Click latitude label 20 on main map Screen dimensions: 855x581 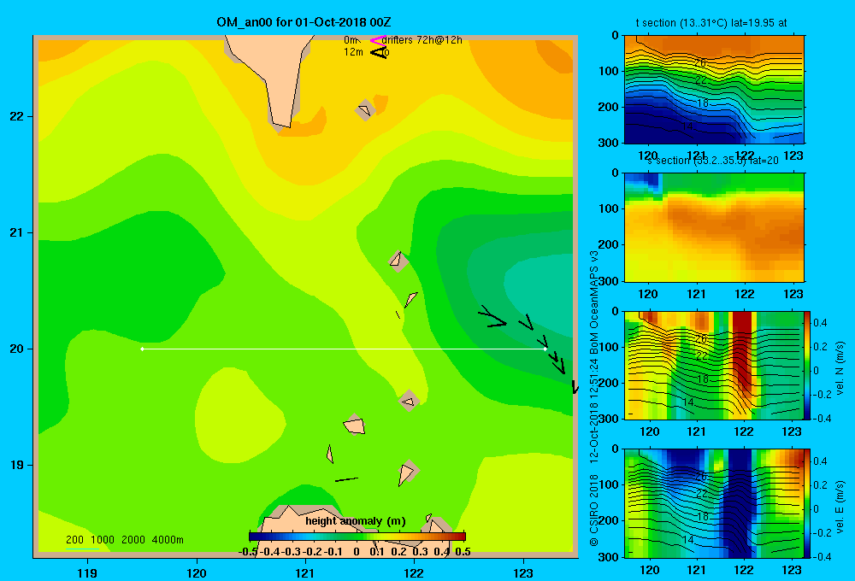17,349
